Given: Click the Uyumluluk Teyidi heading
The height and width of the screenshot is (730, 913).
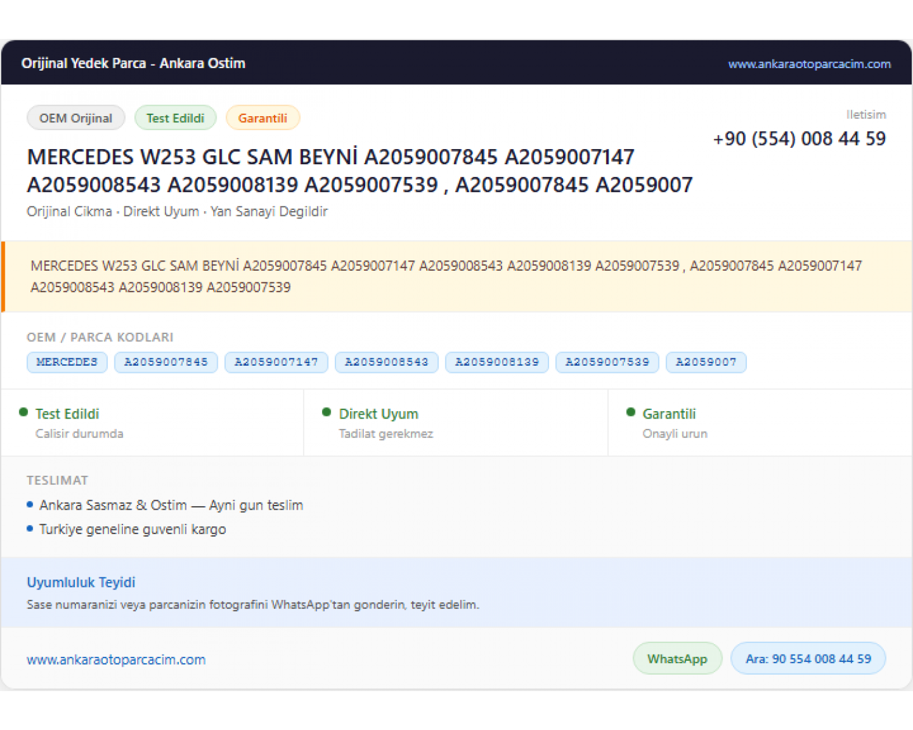Looking at the screenshot, I should point(81,582).
